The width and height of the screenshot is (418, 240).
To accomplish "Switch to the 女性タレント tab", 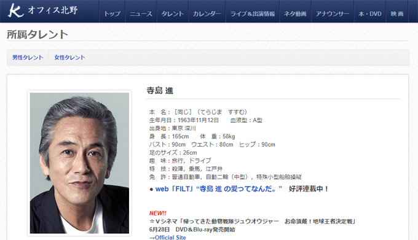I will pos(69,58).
